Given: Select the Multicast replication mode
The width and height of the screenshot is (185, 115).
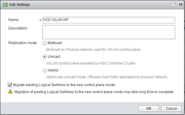Looking at the screenshot, I should [45, 43].
